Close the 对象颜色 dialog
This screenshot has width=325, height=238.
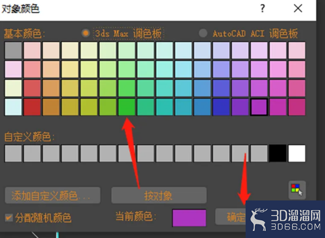(298, 8)
